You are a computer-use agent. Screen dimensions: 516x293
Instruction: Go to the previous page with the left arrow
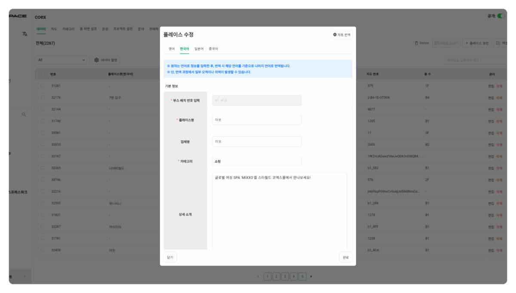pos(258,276)
